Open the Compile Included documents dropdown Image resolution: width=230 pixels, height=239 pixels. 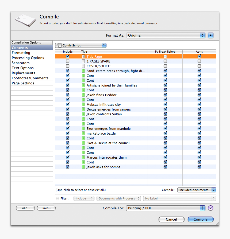click(197, 190)
